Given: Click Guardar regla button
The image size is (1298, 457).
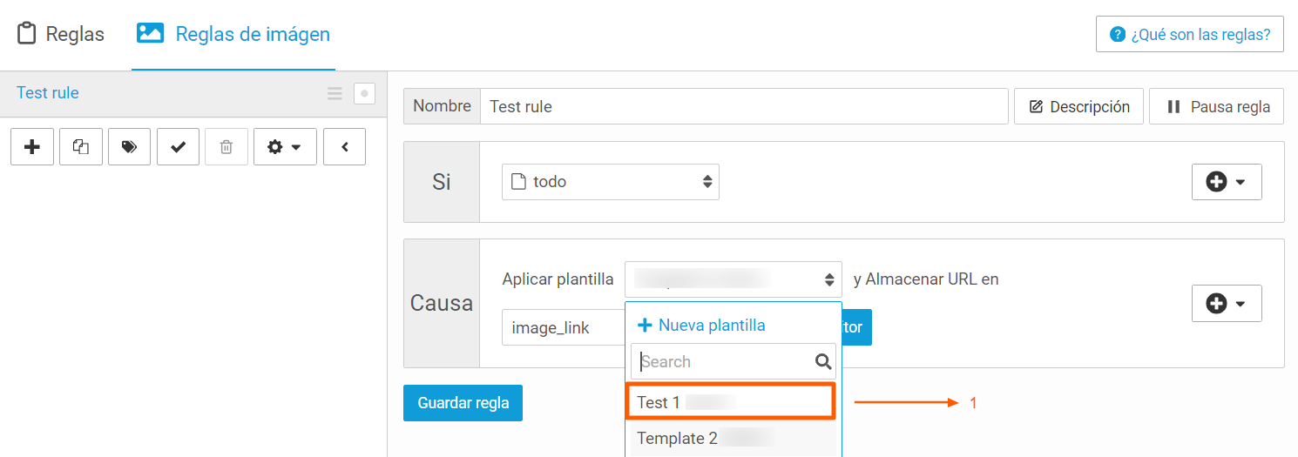Looking at the screenshot, I should (x=463, y=403).
